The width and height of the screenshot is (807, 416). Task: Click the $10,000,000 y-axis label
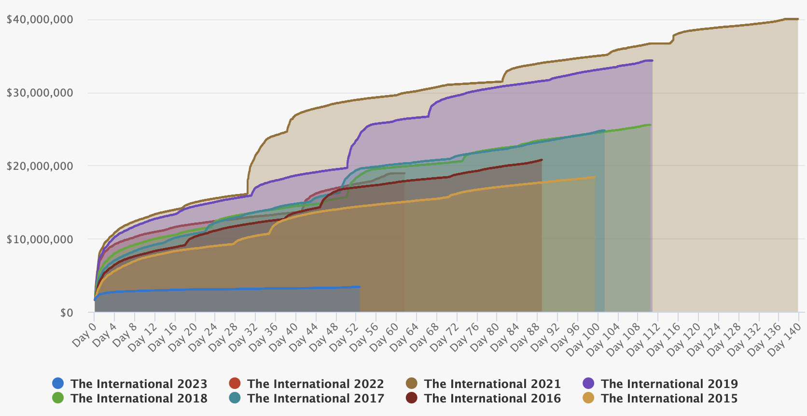[x=40, y=239]
